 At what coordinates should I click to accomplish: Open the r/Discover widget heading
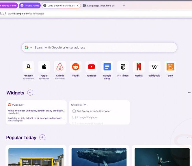18,105
